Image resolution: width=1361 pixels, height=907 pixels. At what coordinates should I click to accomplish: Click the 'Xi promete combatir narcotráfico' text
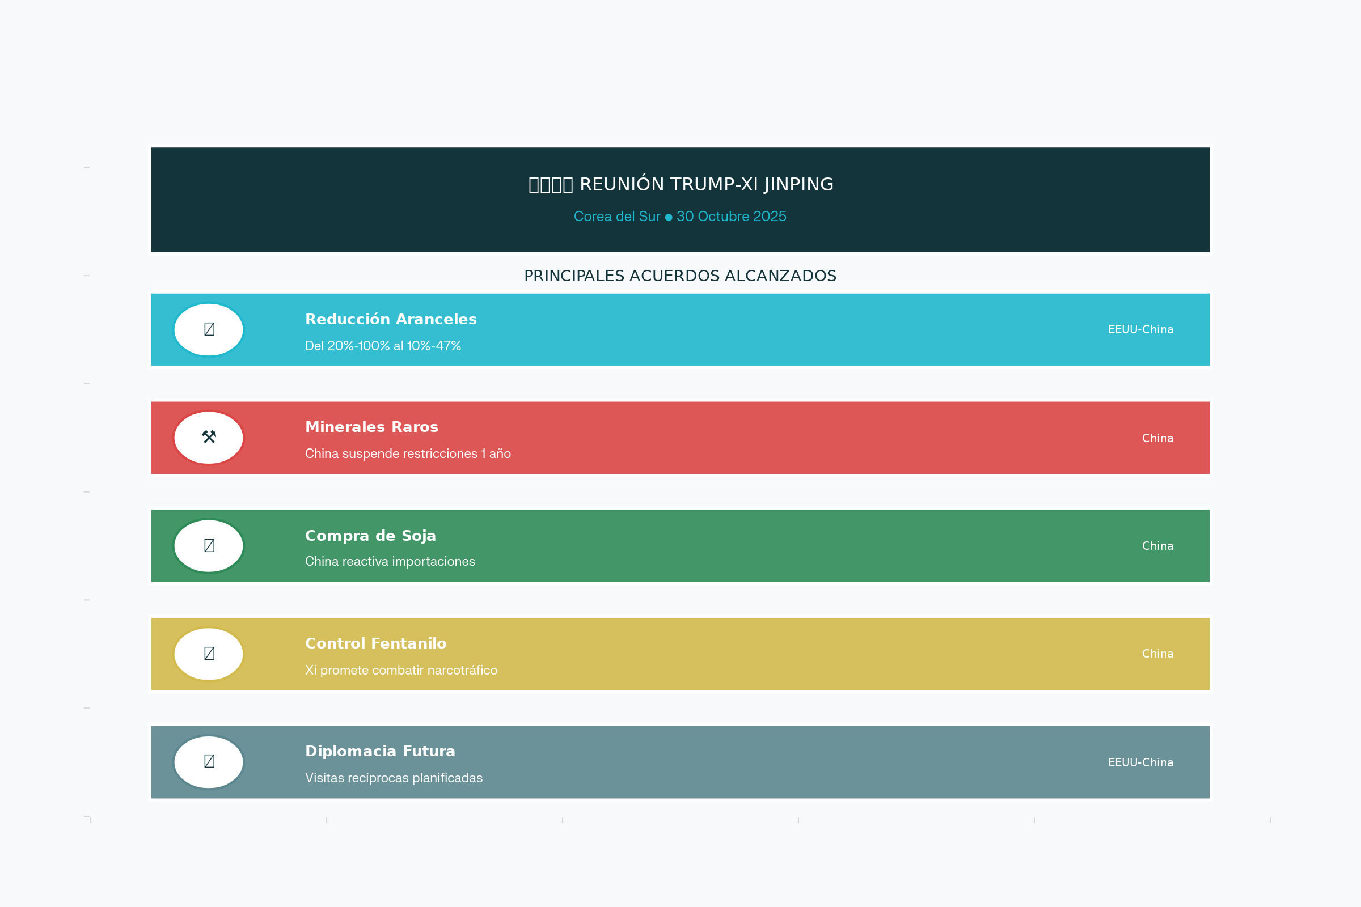pos(401,670)
